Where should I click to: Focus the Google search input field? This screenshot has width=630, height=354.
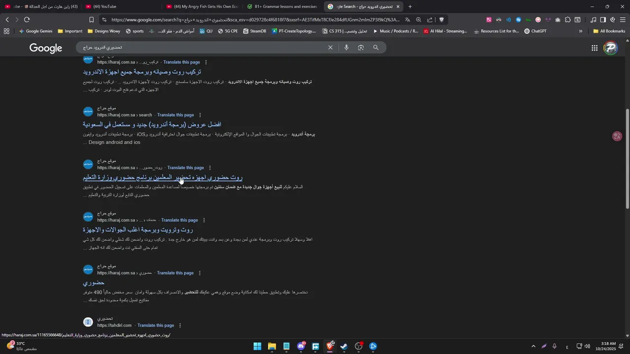click(x=202, y=48)
